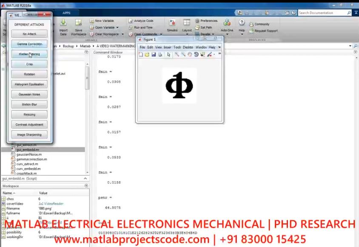Image resolution: width=359 pixels, height=247 pixels.
Task: Open the Tools menu in Figure 1
Action: pos(177,47)
